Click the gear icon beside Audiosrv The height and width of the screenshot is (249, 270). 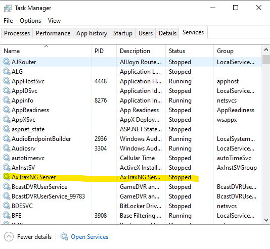tap(7, 148)
